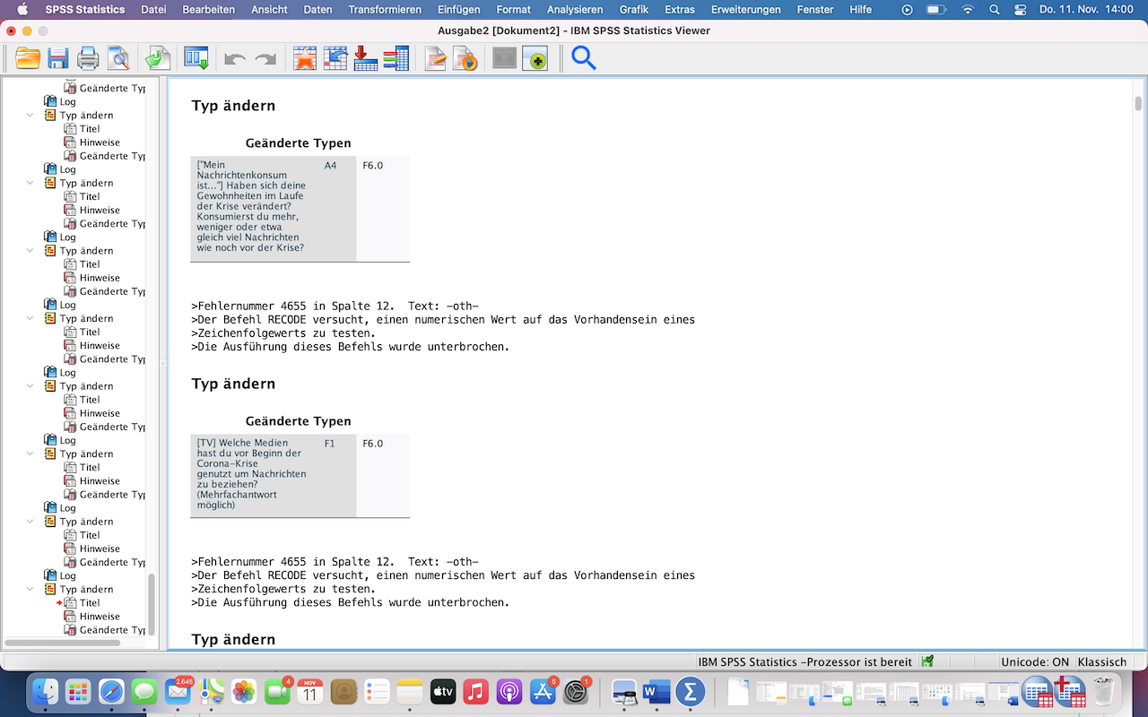The width and height of the screenshot is (1148, 717).
Task: Open the Analysieren menu
Action: 575,10
